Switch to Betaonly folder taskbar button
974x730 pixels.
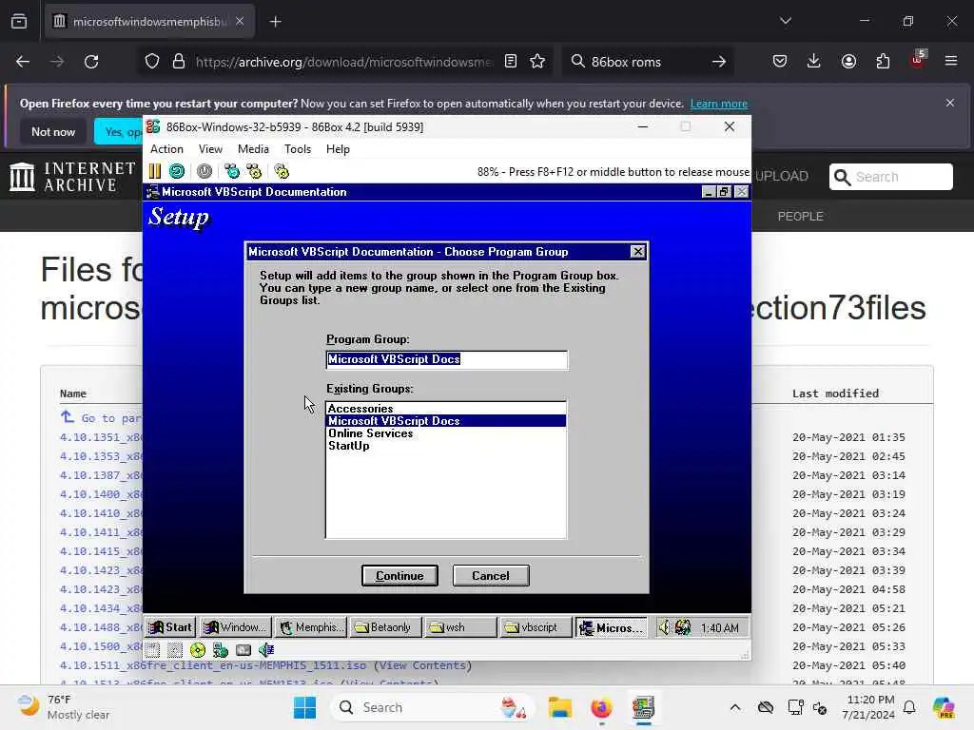point(385,627)
